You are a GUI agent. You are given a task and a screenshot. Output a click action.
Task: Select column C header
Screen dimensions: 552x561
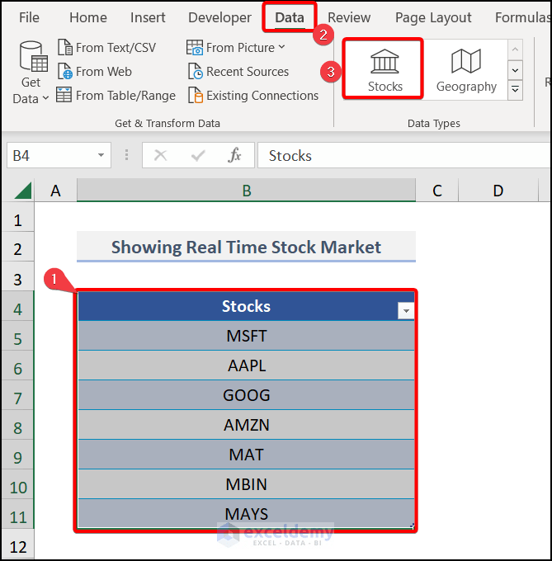[x=436, y=191]
